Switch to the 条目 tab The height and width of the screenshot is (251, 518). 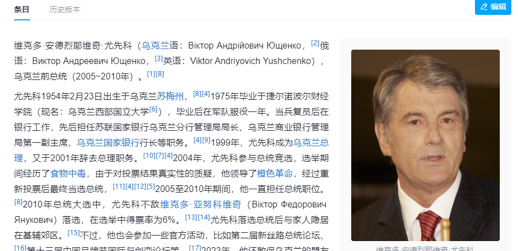[x=22, y=9]
